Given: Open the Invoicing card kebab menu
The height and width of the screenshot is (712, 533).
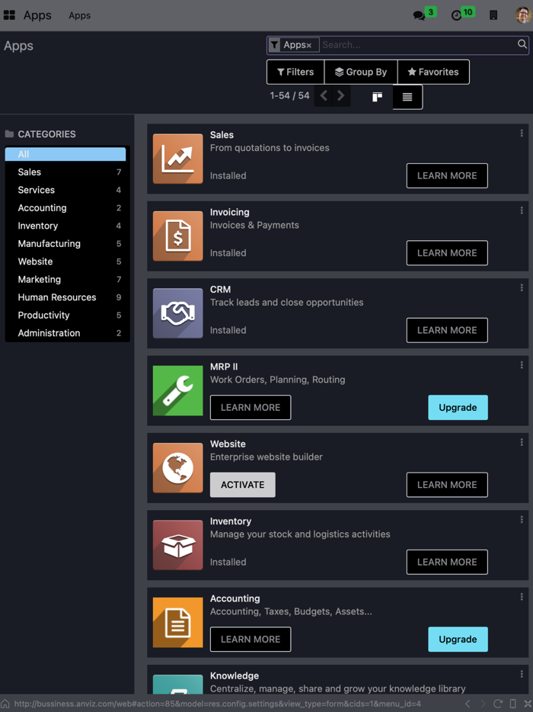Looking at the screenshot, I should [x=522, y=210].
